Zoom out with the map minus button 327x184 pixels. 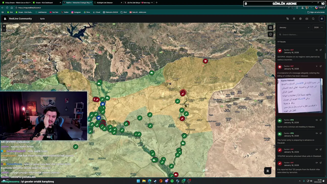click(4, 30)
